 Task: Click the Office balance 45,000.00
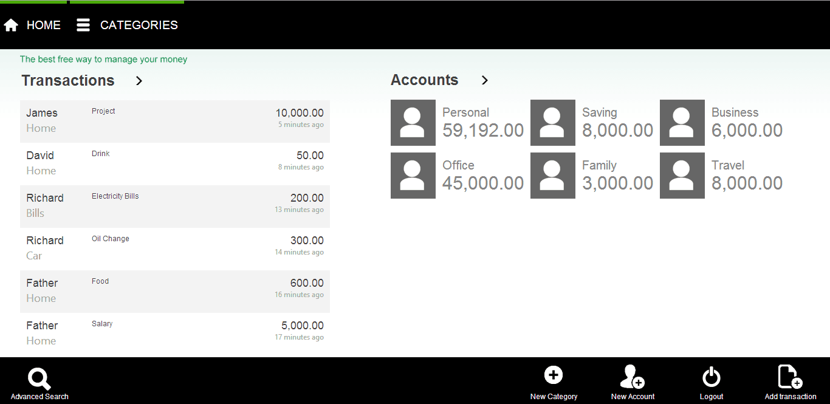pyautogui.click(x=483, y=183)
